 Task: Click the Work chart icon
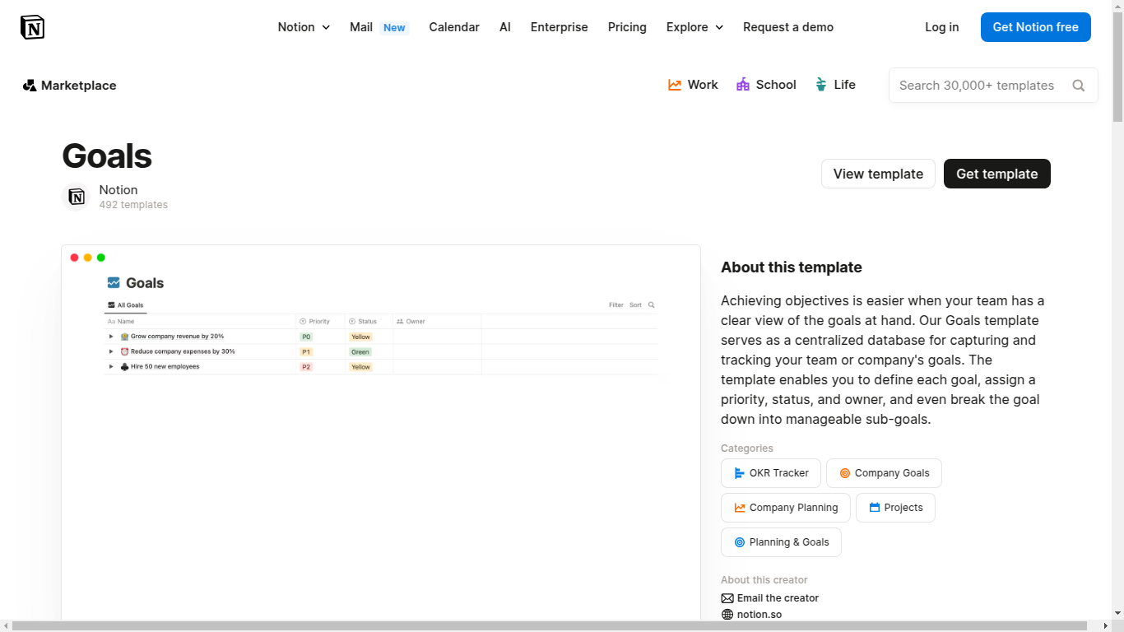click(x=675, y=85)
